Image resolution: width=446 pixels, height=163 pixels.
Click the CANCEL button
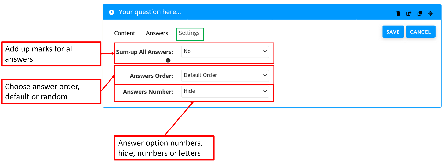coord(420,32)
